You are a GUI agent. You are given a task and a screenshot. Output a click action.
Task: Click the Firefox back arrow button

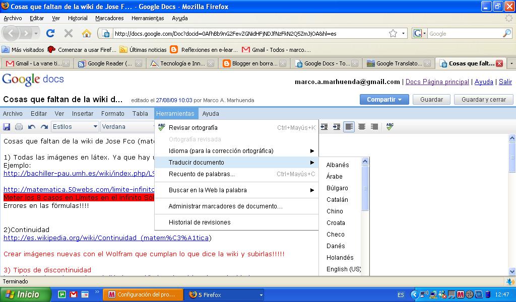(11, 33)
